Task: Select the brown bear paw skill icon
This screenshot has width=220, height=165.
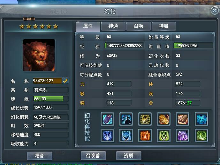Action: coord(183,119)
